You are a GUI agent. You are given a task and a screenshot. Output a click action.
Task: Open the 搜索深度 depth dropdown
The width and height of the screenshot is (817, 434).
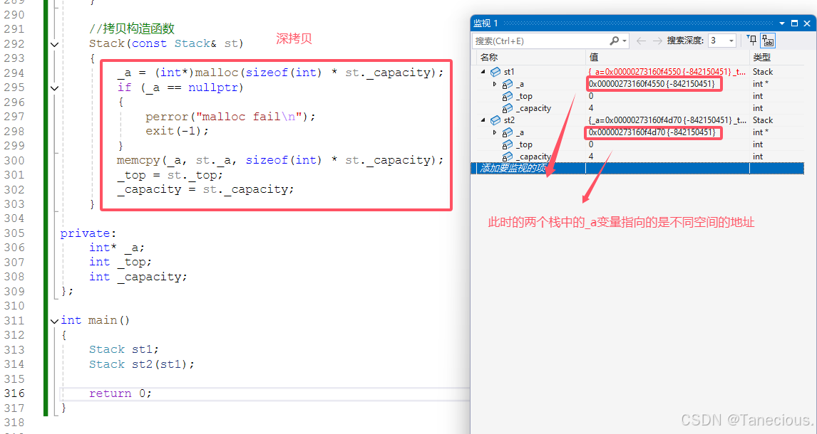click(x=731, y=41)
